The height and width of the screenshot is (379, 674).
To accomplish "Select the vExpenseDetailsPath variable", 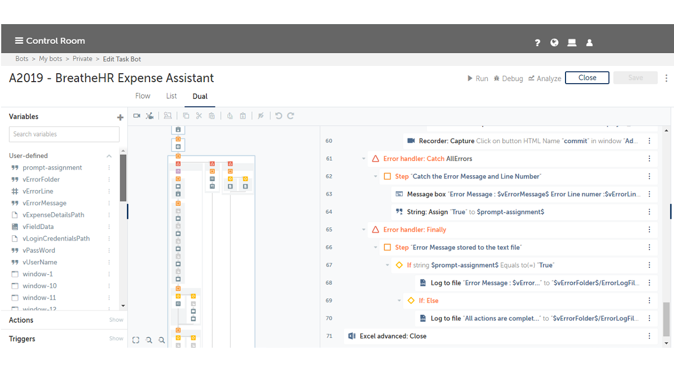I will point(53,215).
